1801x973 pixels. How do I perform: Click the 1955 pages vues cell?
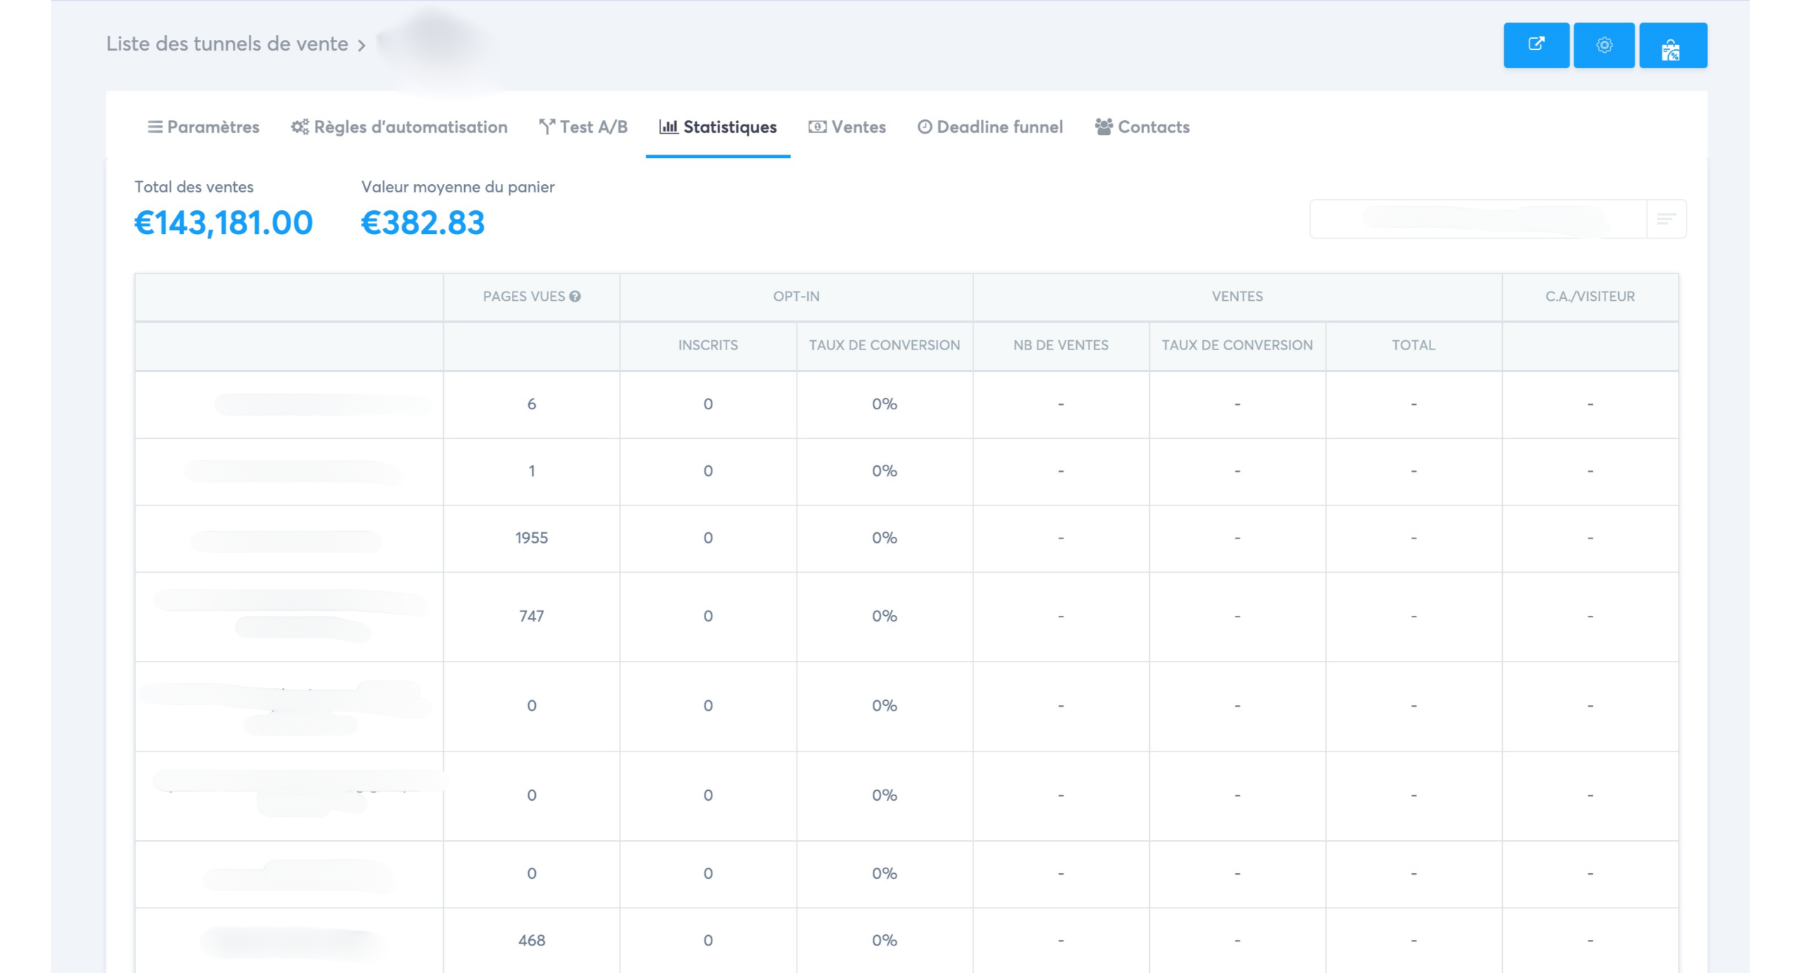point(531,538)
